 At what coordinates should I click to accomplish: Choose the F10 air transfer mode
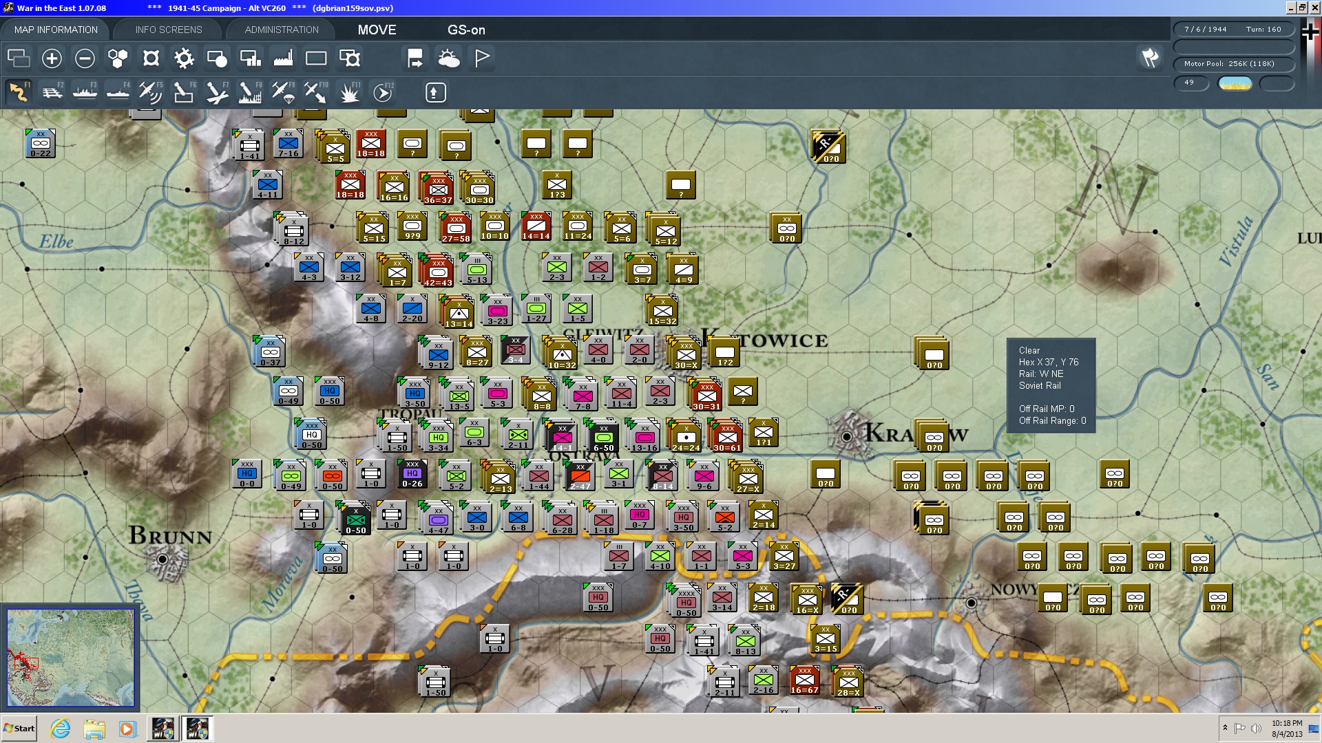pyautogui.click(x=315, y=92)
